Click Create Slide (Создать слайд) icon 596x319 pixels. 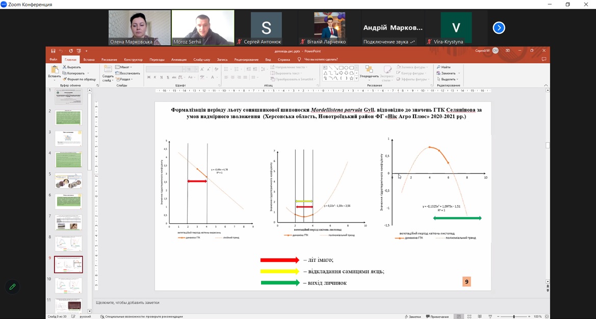(108, 69)
